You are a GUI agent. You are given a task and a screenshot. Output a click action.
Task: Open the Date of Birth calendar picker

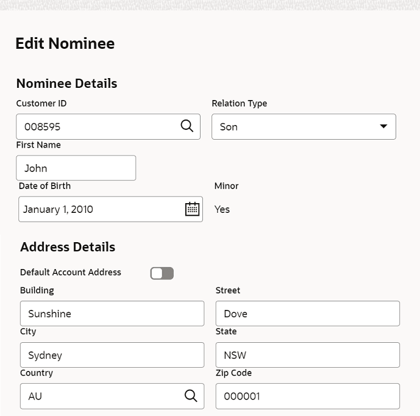[192, 209]
